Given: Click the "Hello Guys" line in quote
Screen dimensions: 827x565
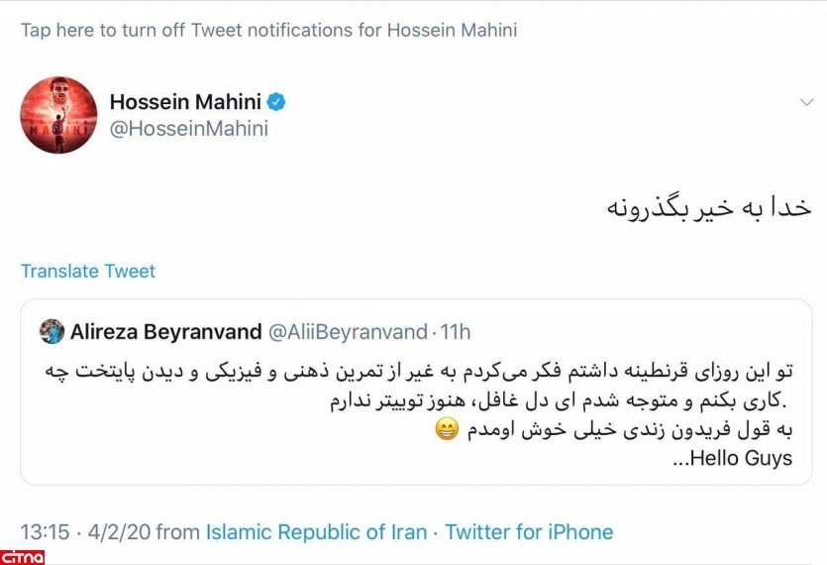Looking at the screenshot, I should [733, 459].
